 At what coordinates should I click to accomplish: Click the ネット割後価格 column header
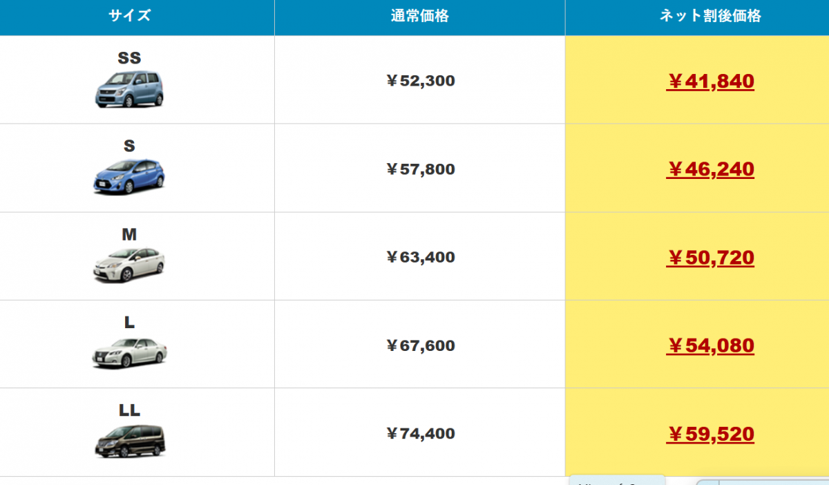[x=710, y=16]
